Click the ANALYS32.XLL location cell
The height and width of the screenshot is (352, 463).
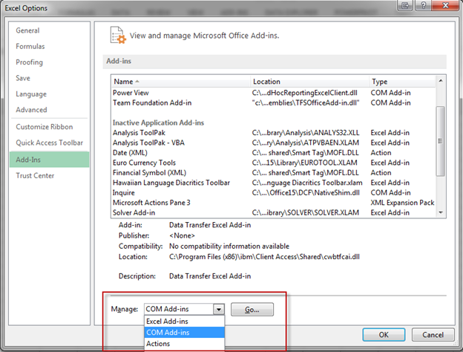tap(306, 133)
